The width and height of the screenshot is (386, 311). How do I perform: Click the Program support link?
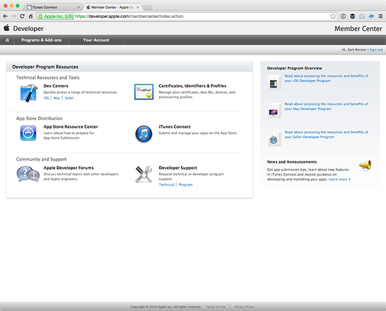point(186,184)
